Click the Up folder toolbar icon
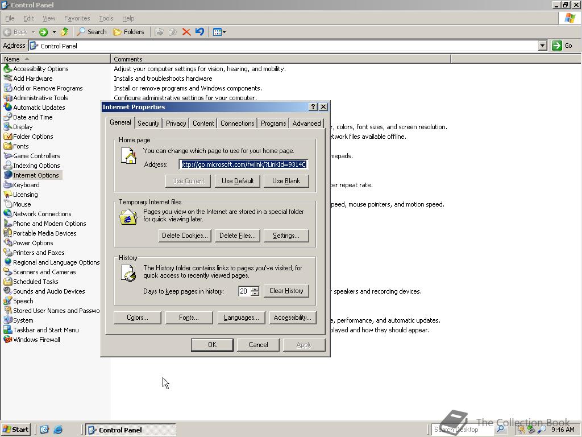 pyautogui.click(x=65, y=32)
